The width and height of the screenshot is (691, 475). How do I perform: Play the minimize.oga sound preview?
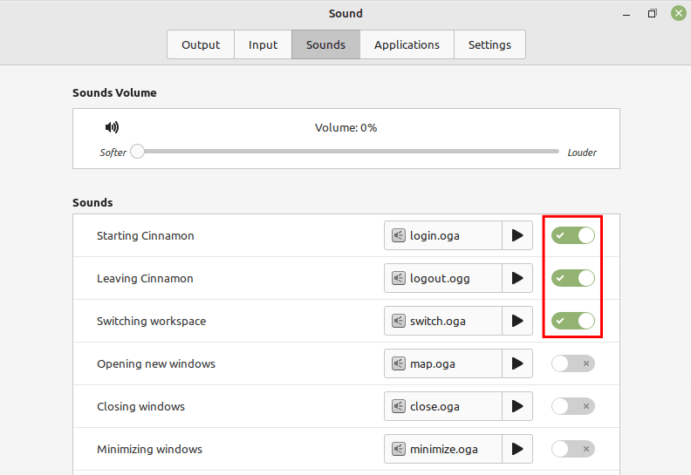(517, 449)
